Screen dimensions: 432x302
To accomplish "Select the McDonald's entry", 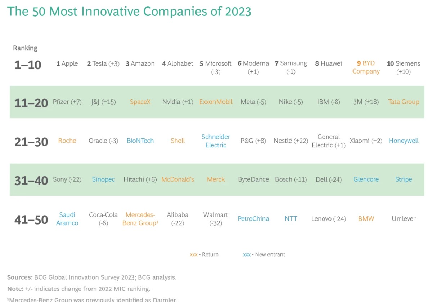I will [x=178, y=179].
